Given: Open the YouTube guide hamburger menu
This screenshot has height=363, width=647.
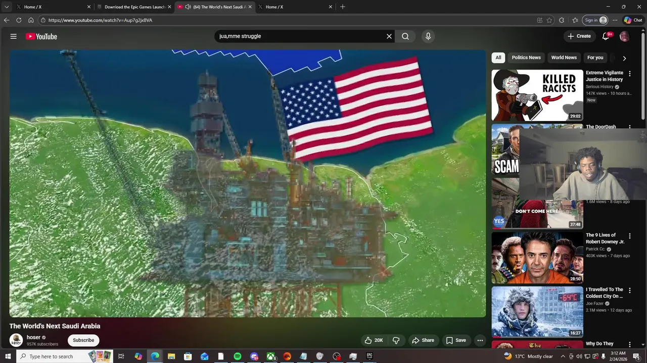Looking at the screenshot, I should coord(14,36).
